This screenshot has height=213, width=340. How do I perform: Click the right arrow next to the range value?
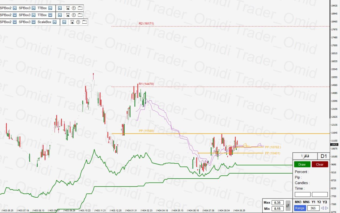click(x=327, y=208)
